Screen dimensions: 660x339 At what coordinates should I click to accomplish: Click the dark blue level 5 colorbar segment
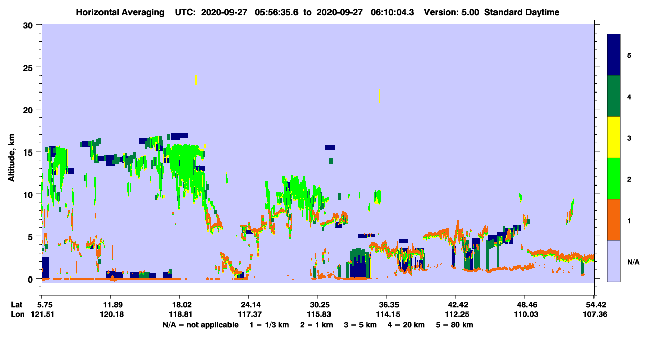click(614, 55)
